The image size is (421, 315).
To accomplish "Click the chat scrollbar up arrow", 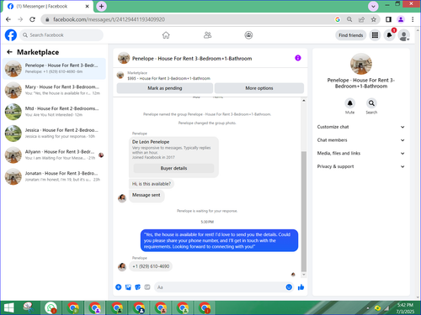I will (x=304, y=101).
